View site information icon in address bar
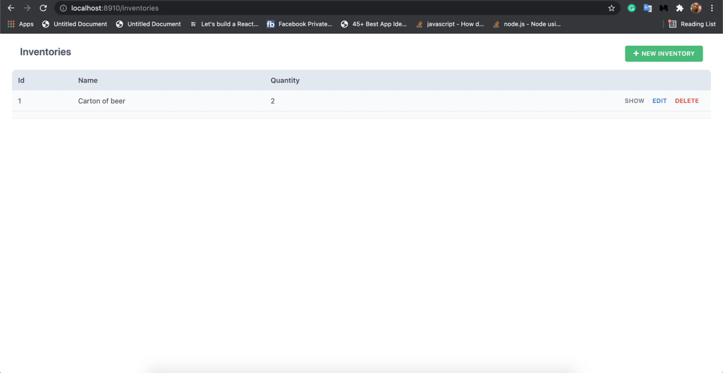The image size is (723, 373). point(63,8)
